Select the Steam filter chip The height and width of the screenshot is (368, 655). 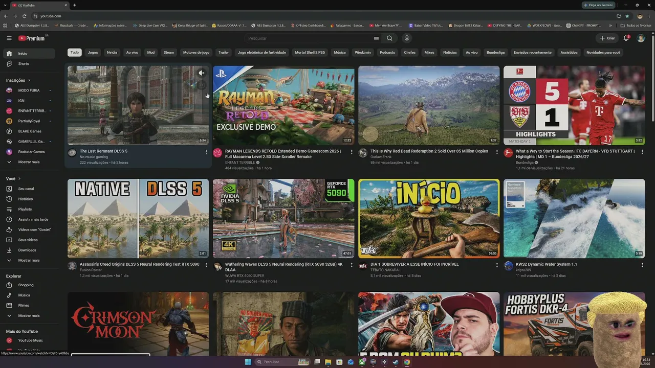pos(169,53)
